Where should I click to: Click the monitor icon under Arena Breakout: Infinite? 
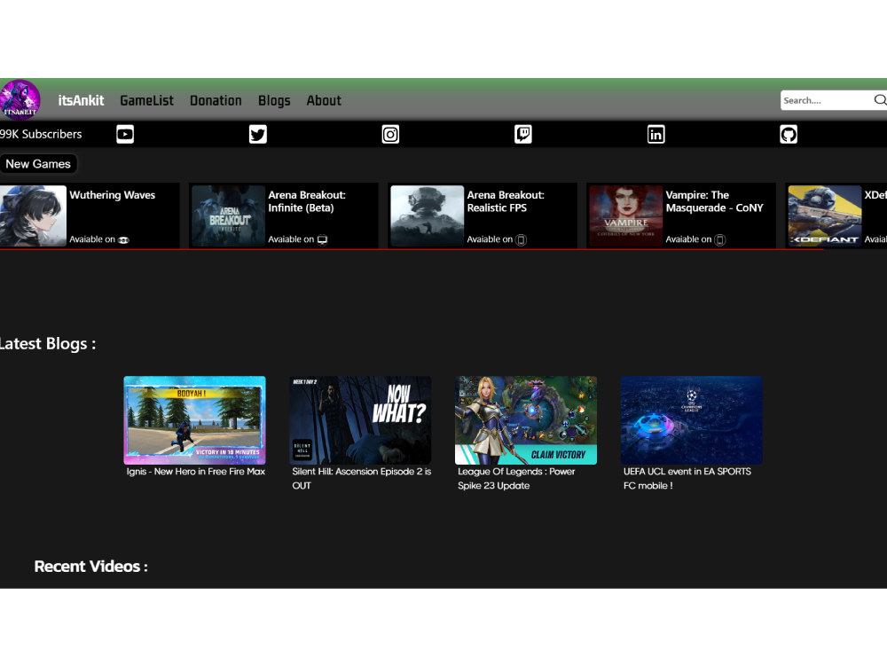(x=322, y=239)
